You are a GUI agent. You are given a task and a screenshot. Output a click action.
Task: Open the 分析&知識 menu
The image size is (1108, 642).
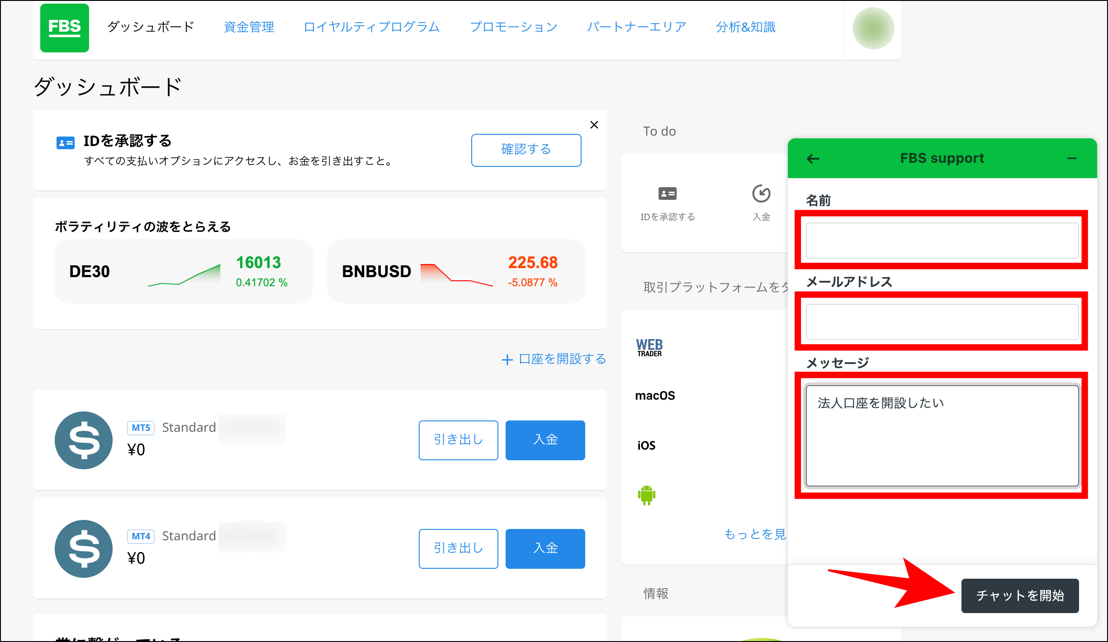click(746, 27)
